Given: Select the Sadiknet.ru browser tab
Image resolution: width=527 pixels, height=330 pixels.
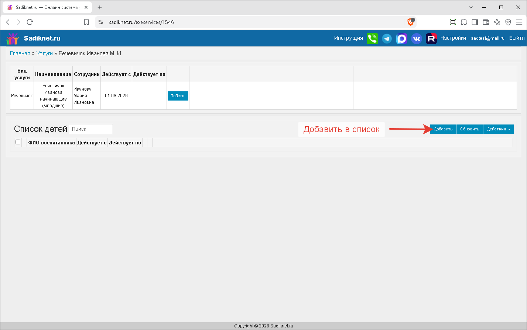Looking at the screenshot, I should tap(46, 7).
